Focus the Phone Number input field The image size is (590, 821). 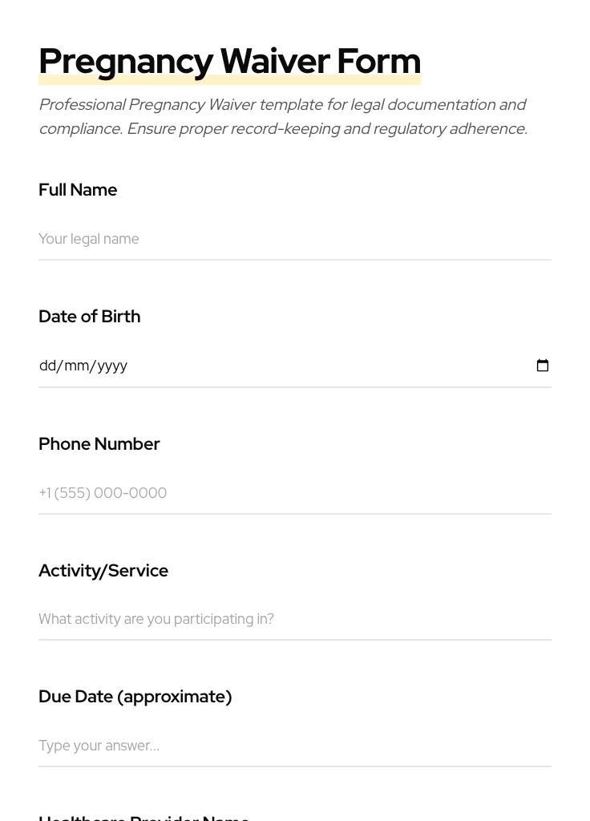pyautogui.click(x=294, y=493)
